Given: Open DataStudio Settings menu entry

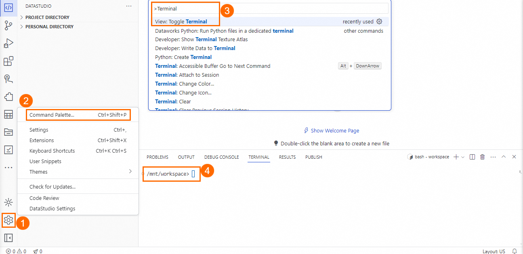Looking at the screenshot, I should 78,209.
